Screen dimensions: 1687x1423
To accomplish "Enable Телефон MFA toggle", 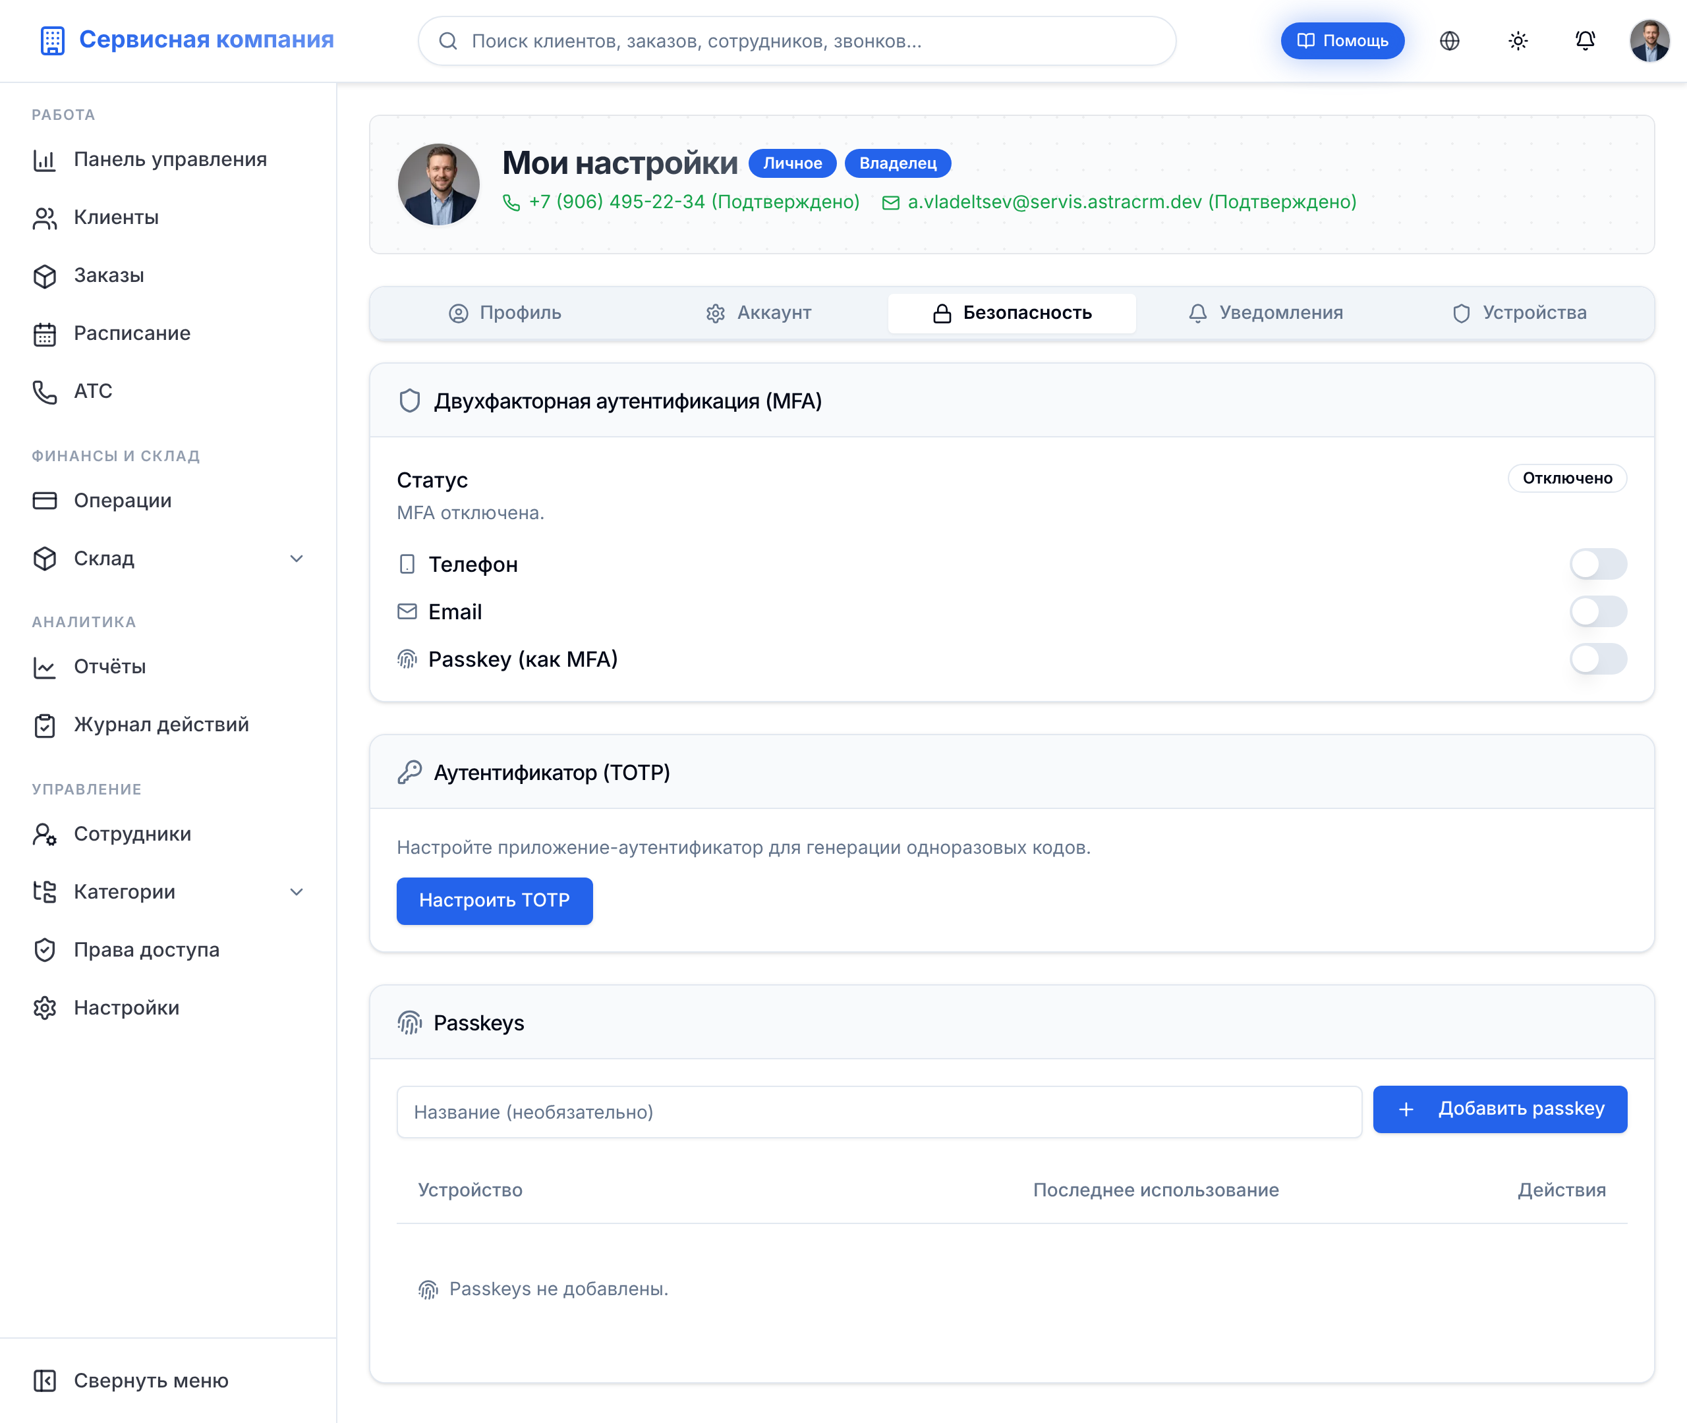I will tap(1597, 564).
